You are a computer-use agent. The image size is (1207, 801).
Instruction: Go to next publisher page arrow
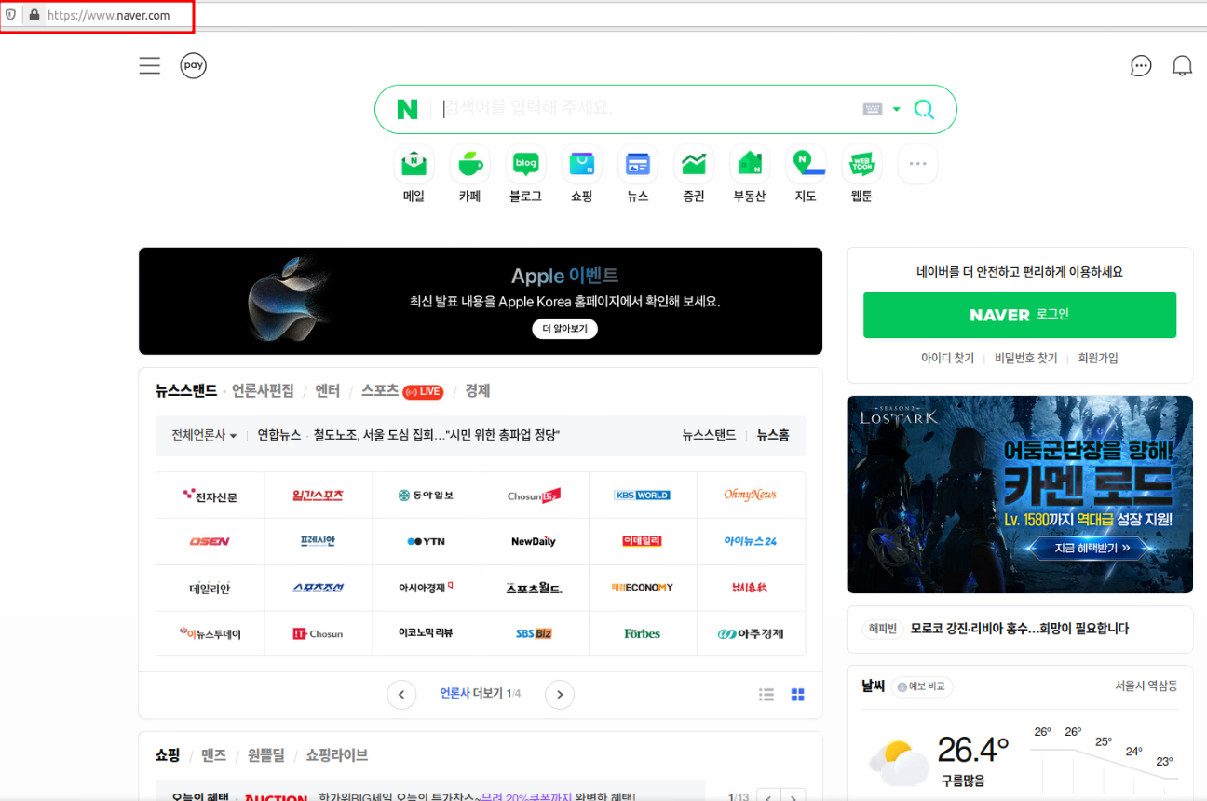pyautogui.click(x=560, y=694)
